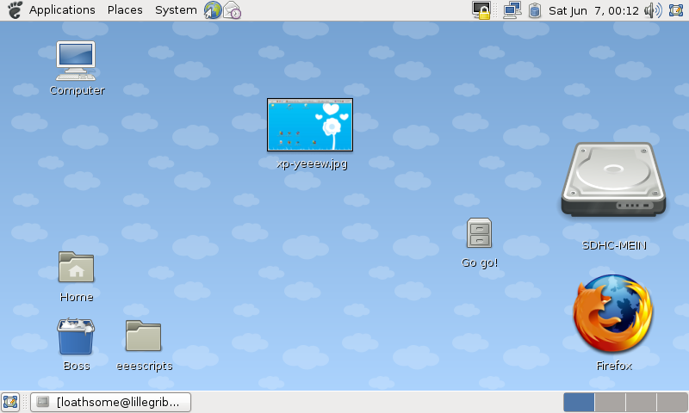
Task: Open the network monitor tray icon
Action: 512,10
